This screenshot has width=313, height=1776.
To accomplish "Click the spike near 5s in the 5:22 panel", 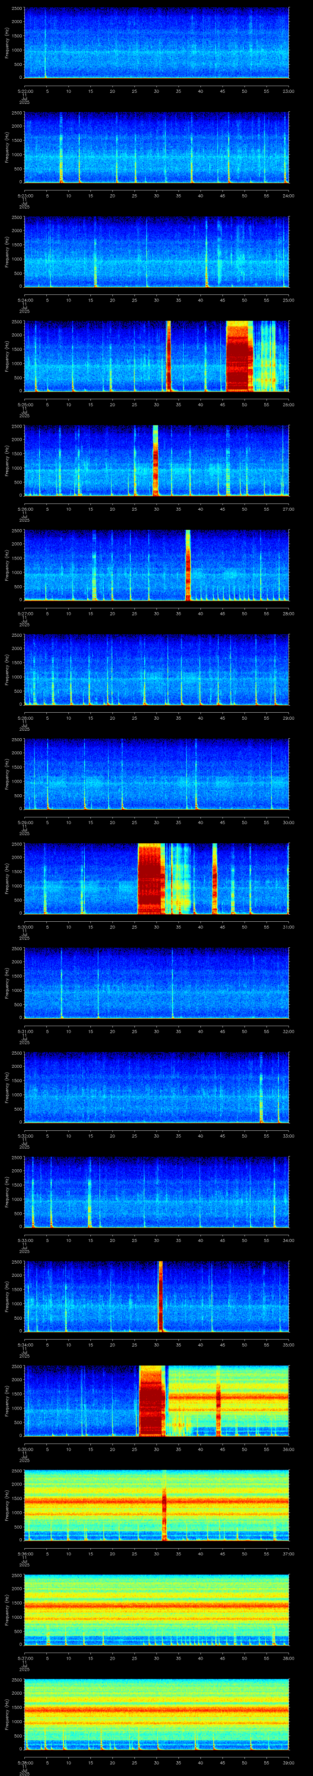I will pyautogui.click(x=46, y=43).
